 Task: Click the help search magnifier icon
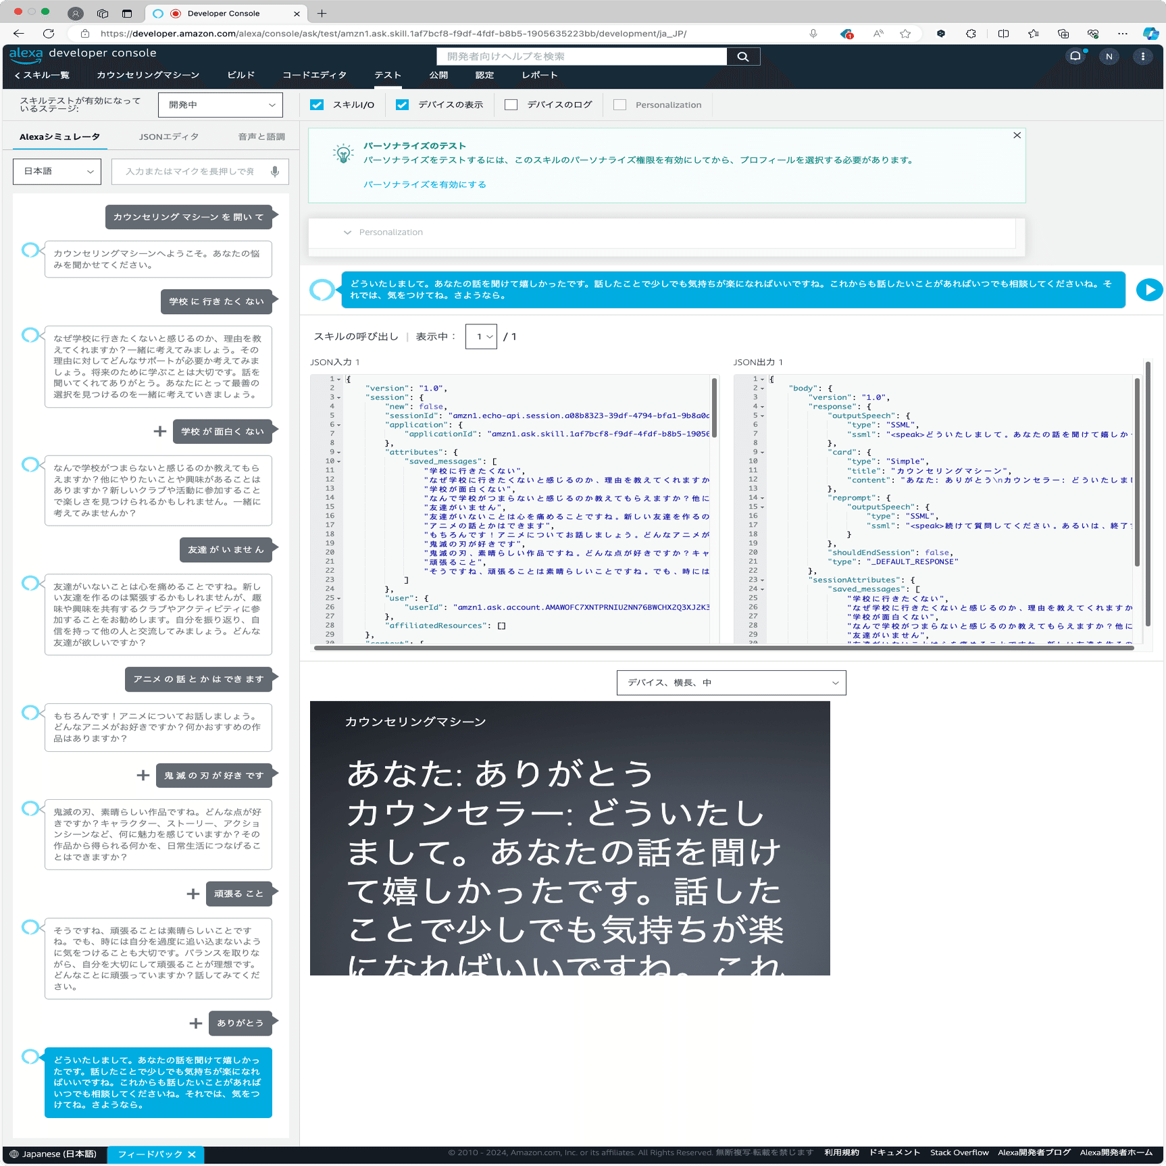pyautogui.click(x=743, y=56)
